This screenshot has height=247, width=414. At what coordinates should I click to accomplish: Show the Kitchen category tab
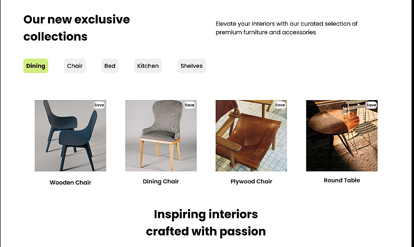click(148, 66)
